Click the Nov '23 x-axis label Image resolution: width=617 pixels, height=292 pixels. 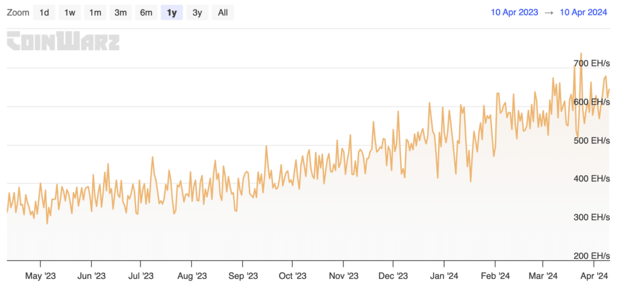click(344, 276)
